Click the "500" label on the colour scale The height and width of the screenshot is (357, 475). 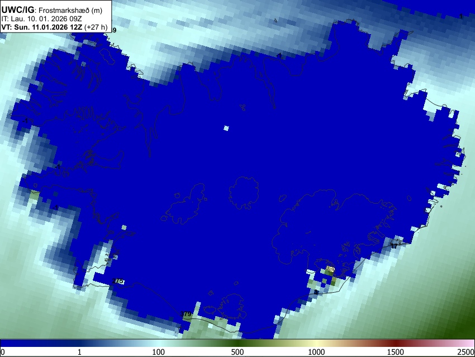pos(237,352)
